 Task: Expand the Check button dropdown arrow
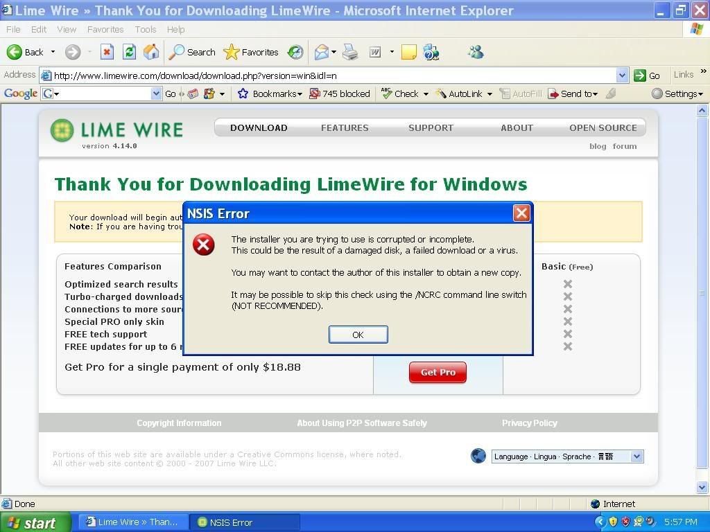(426, 94)
